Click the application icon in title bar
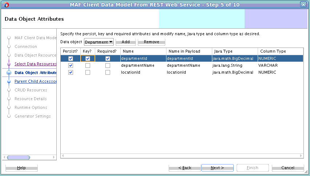 (x=6, y=5)
